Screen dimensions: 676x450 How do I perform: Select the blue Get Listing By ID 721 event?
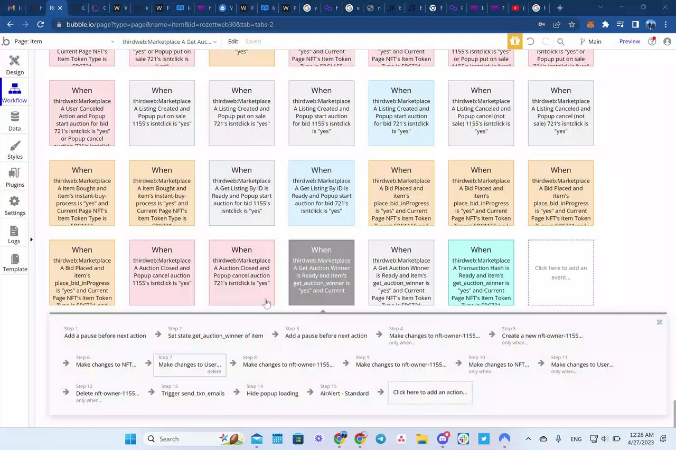(x=322, y=193)
